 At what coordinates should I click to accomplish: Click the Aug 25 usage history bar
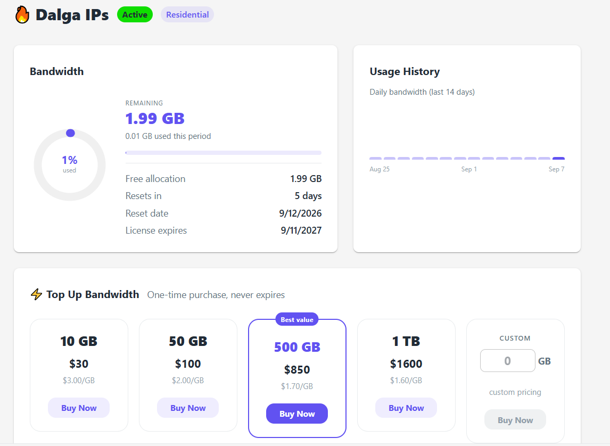[x=375, y=158]
